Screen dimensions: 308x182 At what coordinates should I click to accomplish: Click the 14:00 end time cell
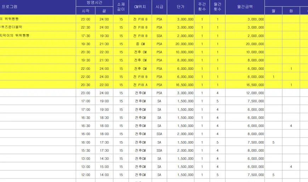[104, 175]
